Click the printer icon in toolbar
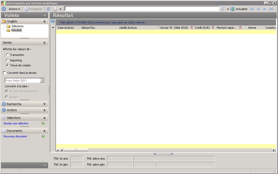The width and height of the screenshot is (278, 174). [x=55, y=9]
